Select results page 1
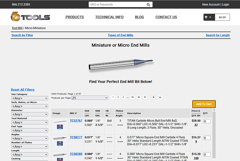Screen dimensions: 240x161 [x=113, y=97]
